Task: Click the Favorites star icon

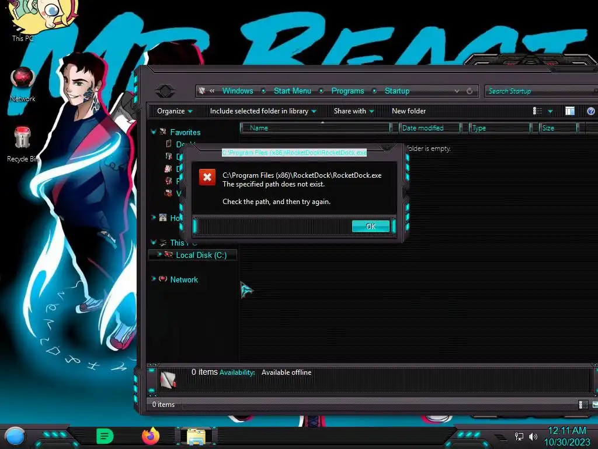Action: 163,132
